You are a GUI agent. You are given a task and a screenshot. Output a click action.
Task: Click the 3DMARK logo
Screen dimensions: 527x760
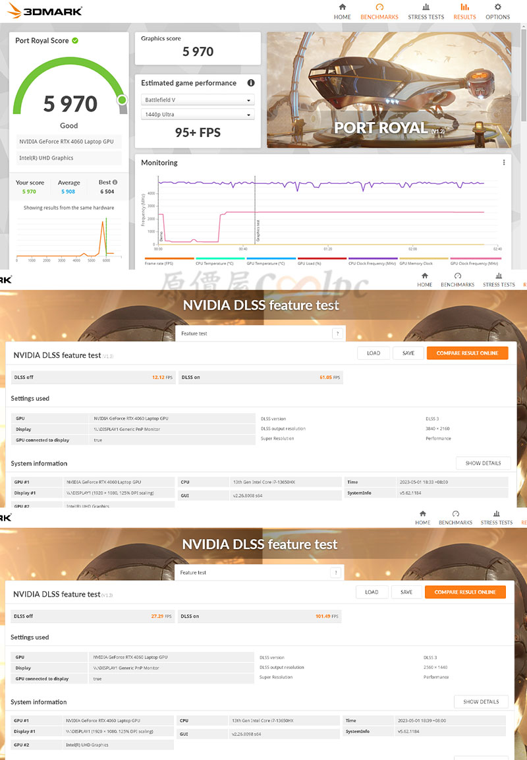pos(45,11)
